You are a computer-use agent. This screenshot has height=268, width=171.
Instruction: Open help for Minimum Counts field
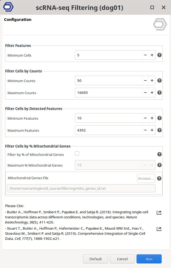160,80
